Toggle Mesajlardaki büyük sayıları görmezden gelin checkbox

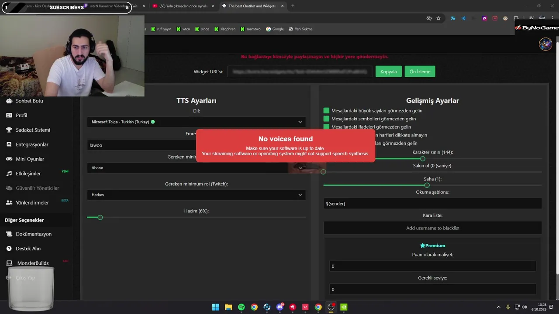[326, 111]
